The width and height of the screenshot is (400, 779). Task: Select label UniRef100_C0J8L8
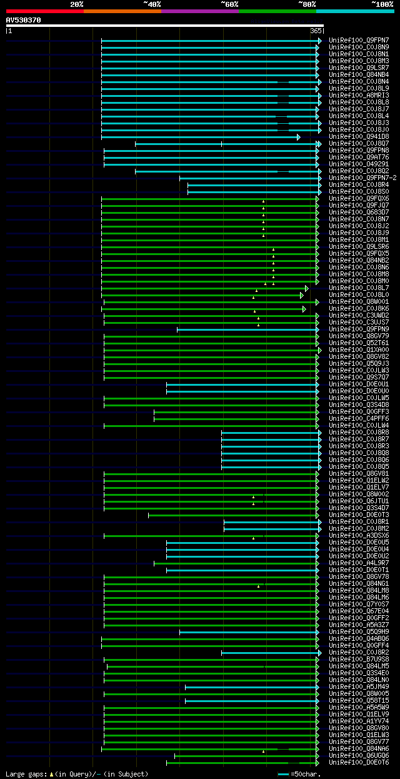coord(359,103)
